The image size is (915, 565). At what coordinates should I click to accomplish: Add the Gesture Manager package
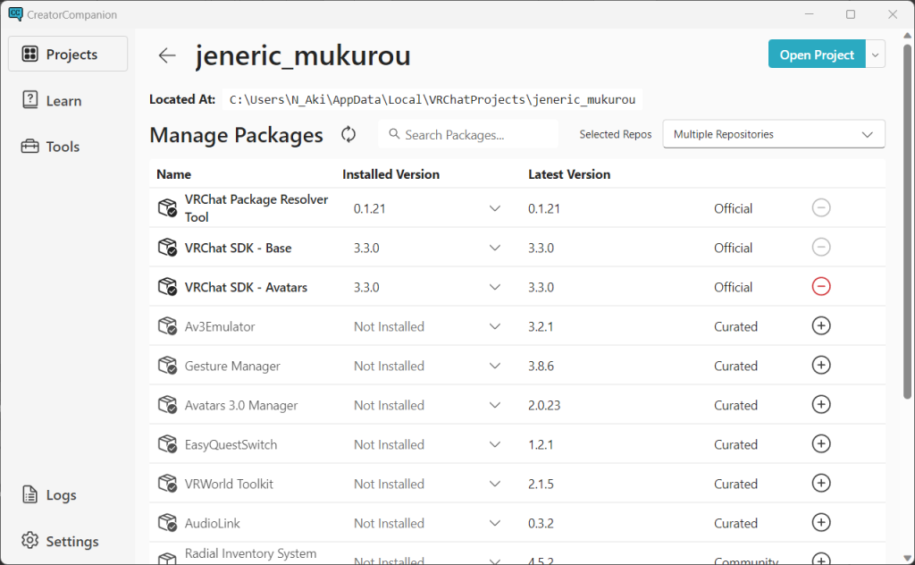tap(821, 366)
